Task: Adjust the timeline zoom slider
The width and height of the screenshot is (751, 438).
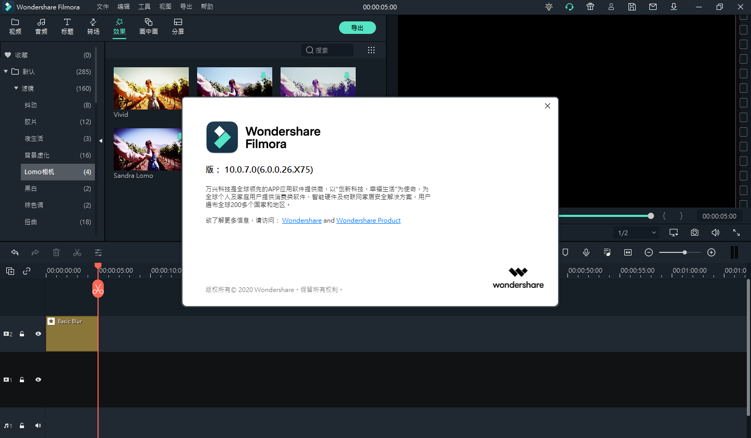Action: click(680, 252)
